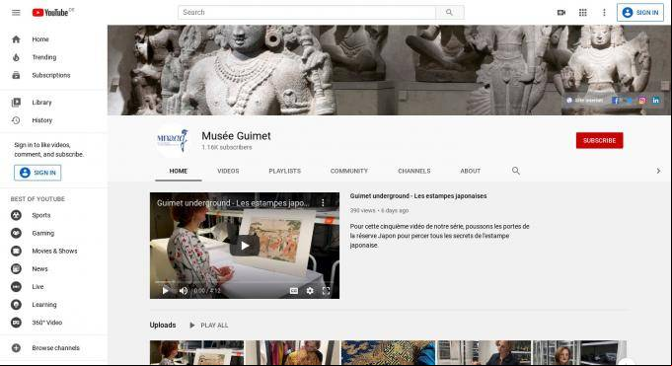Open the Twitter link in banner

point(629,101)
